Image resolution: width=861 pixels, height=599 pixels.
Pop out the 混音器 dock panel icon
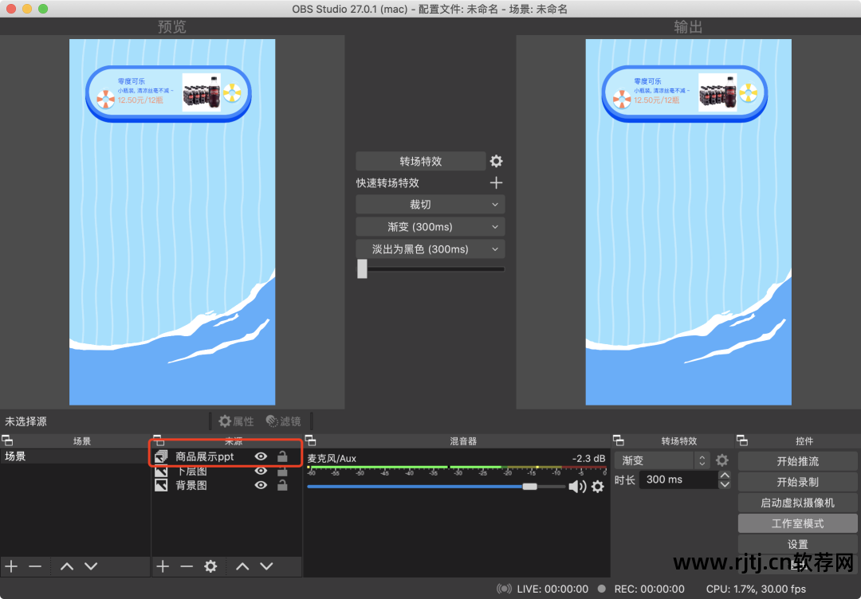pos(310,440)
